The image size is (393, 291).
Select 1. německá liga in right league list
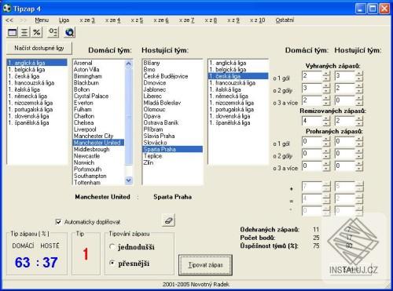tap(238, 96)
